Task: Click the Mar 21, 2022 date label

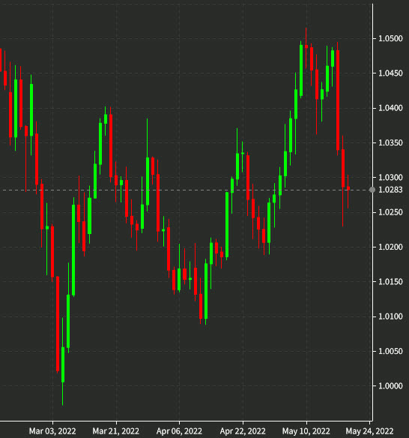Action: coord(116,431)
